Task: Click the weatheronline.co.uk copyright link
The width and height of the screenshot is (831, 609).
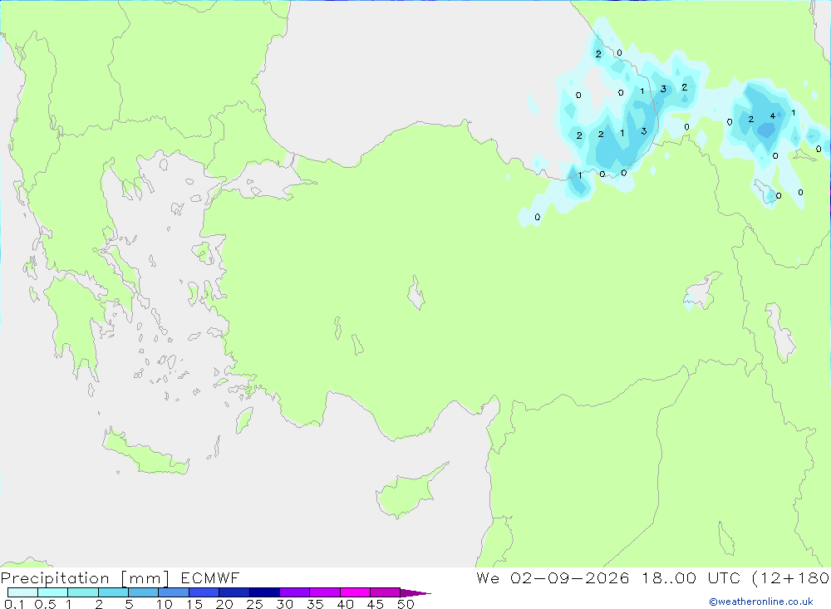Action: tap(761, 602)
